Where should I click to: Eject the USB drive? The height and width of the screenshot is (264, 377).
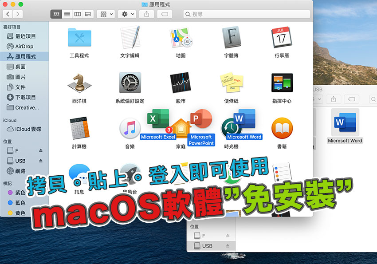pyautogui.click(x=41, y=161)
